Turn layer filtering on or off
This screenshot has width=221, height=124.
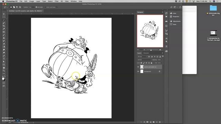(163, 56)
